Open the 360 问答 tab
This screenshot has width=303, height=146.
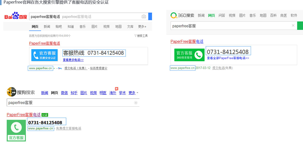tap(222, 16)
